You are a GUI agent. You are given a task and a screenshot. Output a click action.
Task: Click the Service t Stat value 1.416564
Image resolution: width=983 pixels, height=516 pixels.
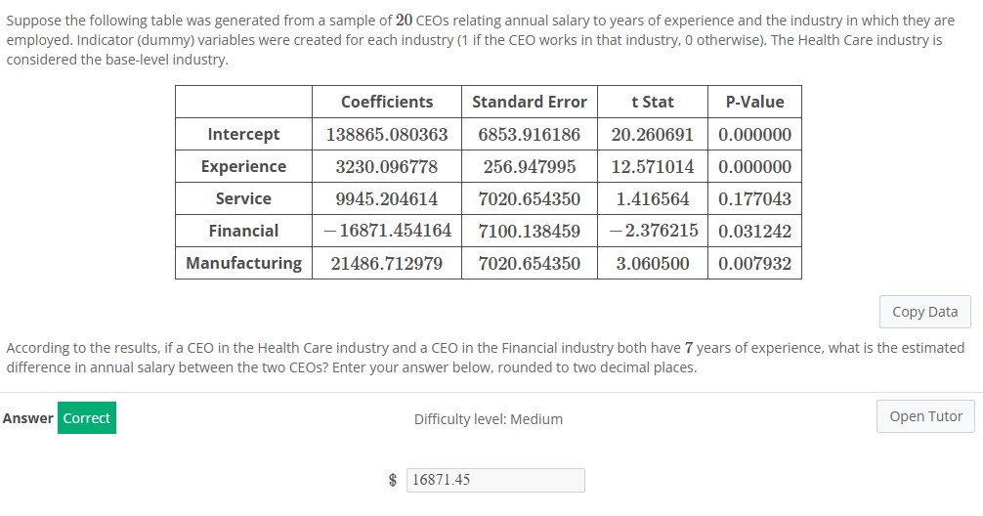click(652, 198)
